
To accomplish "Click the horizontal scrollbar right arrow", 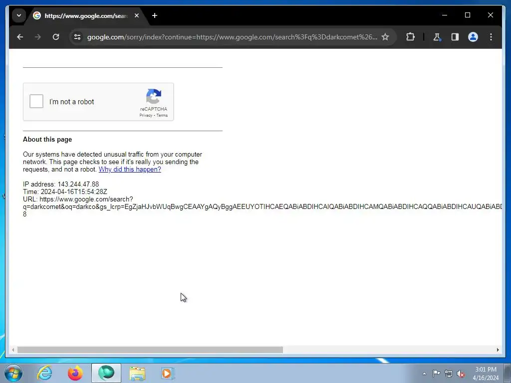I will (498, 350).
